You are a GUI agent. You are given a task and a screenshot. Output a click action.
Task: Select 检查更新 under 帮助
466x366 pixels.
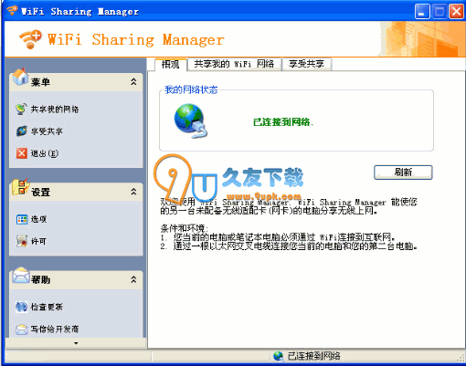pos(47,307)
